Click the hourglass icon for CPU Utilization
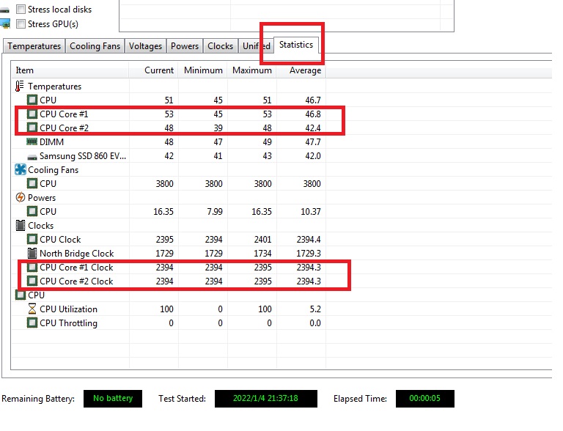 coord(32,309)
